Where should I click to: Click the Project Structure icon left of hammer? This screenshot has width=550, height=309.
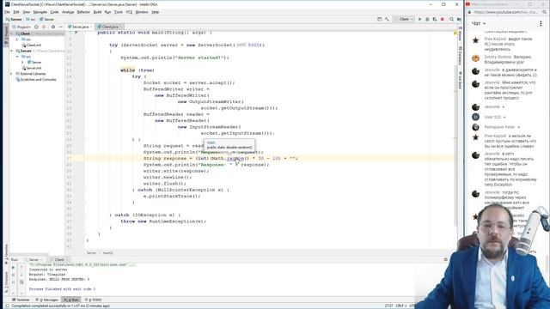tap(379, 19)
